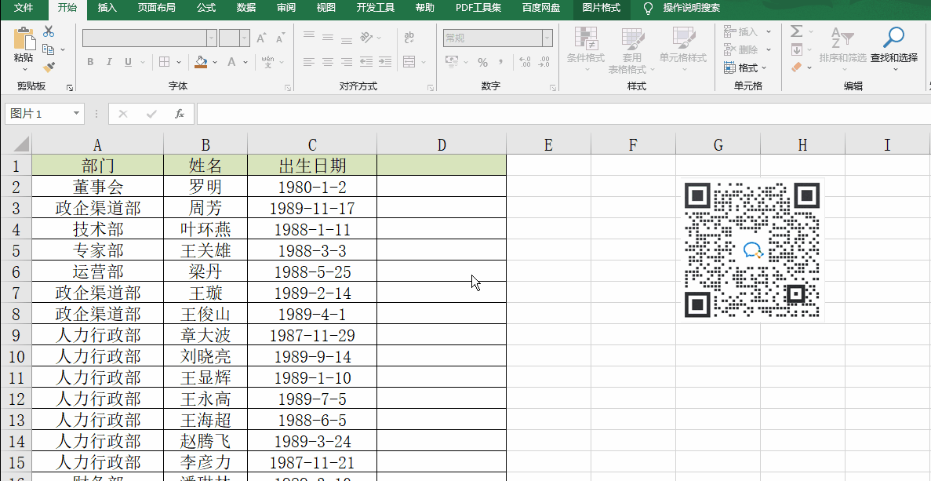Image resolution: width=931 pixels, height=481 pixels.
Task: Expand the fill color dropdown arrow
Action: tap(216, 62)
